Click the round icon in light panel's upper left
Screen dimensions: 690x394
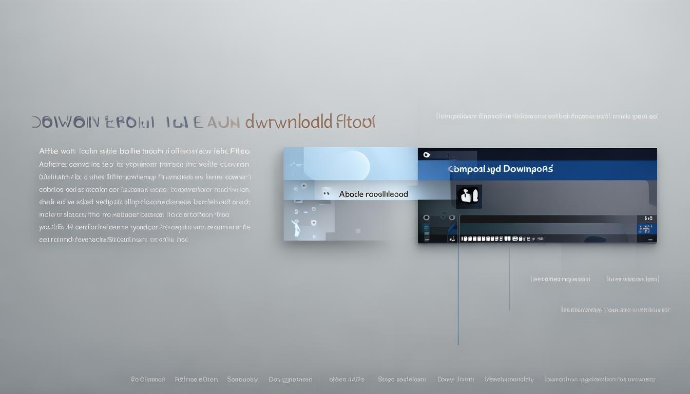coord(304,185)
